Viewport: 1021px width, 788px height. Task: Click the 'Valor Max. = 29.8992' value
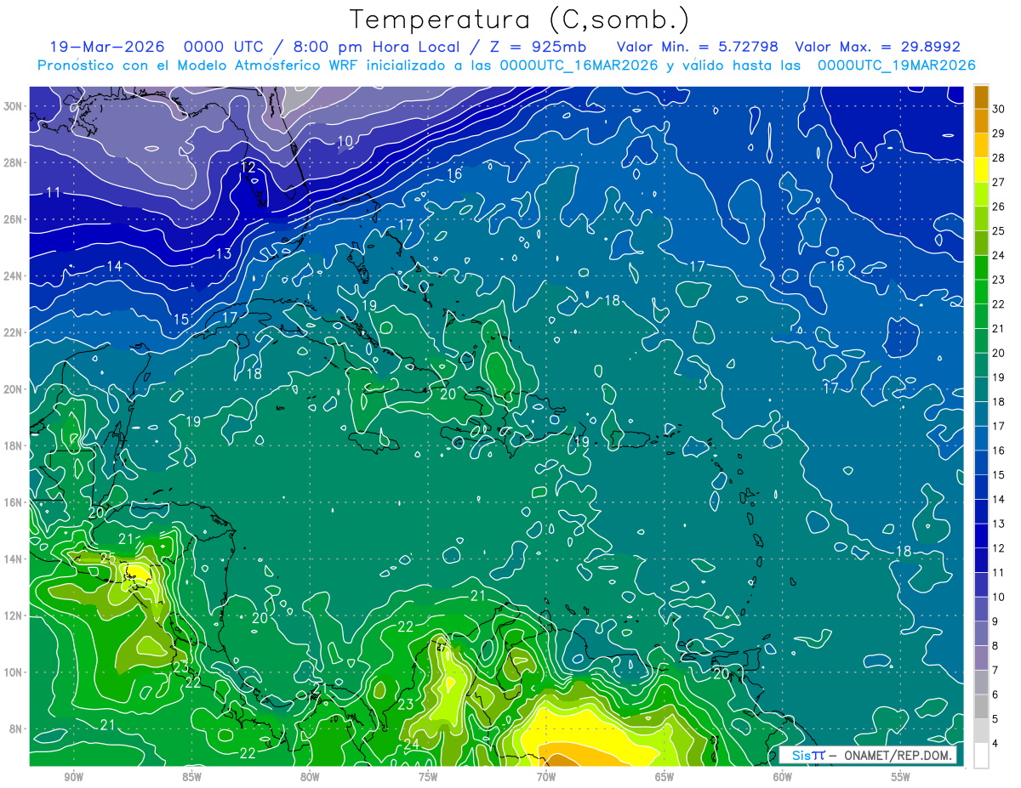(877, 47)
